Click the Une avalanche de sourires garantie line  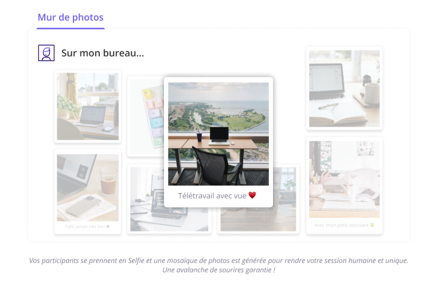click(218, 270)
